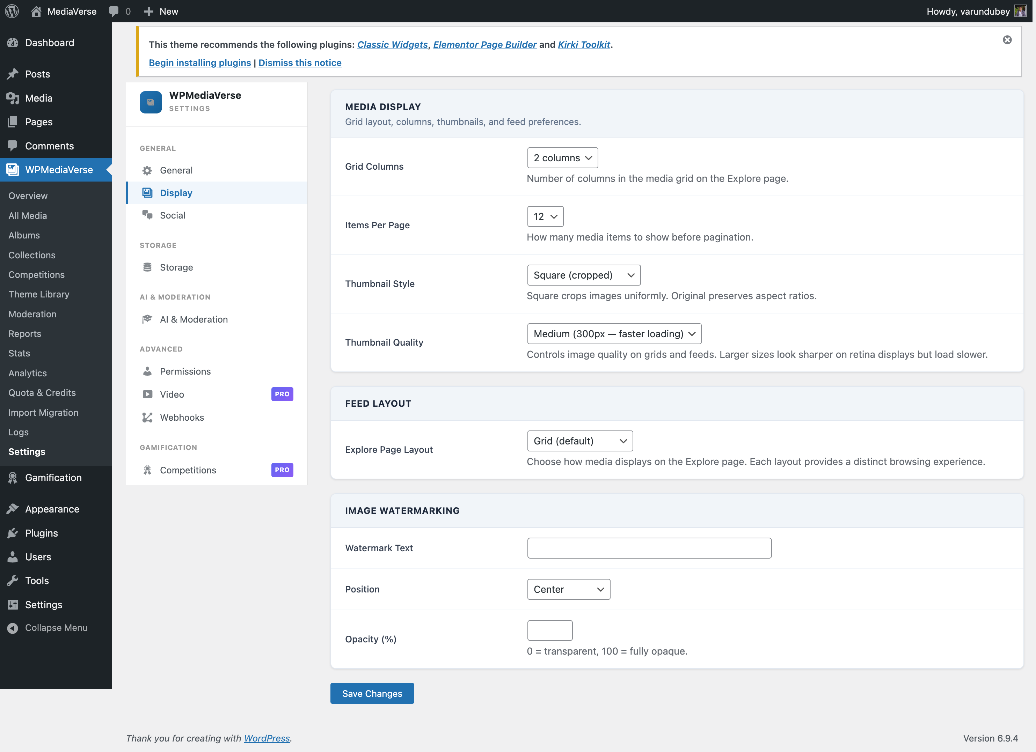
Task: Open the Grid Columns dropdown
Action: (562, 157)
